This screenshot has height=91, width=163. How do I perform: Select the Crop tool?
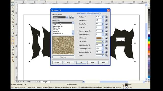click(x=13, y=11)
